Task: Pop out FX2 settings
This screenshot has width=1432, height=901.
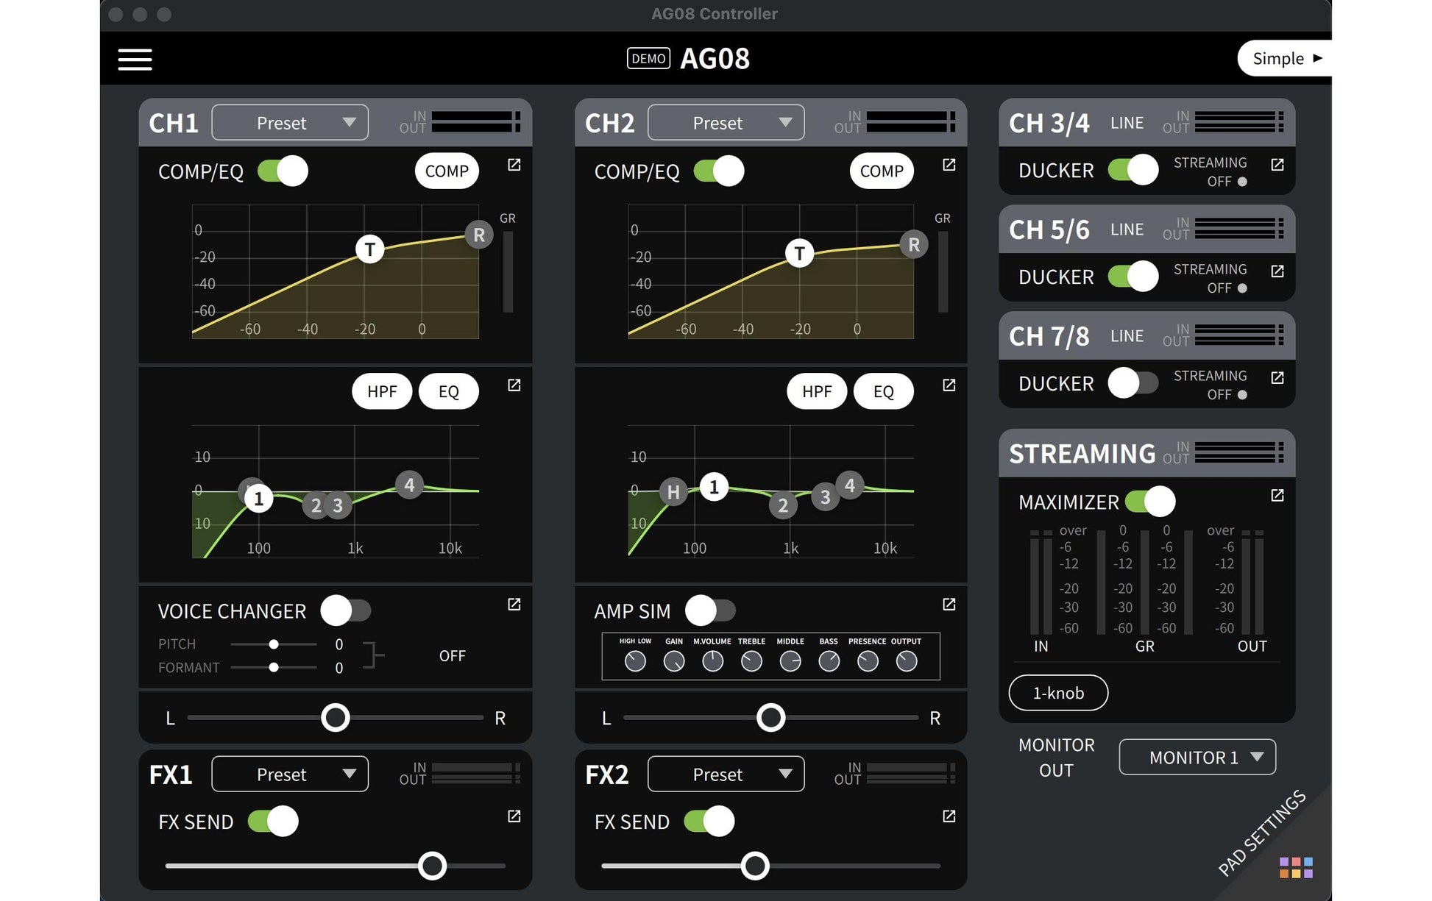Action: click(949, 816)
